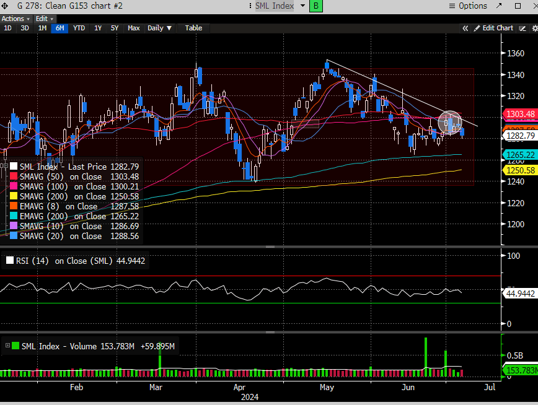Click the SMAVG (100) pink legend swatch
The width and height of the screenshot is (538, 405).
coord(14,186)
